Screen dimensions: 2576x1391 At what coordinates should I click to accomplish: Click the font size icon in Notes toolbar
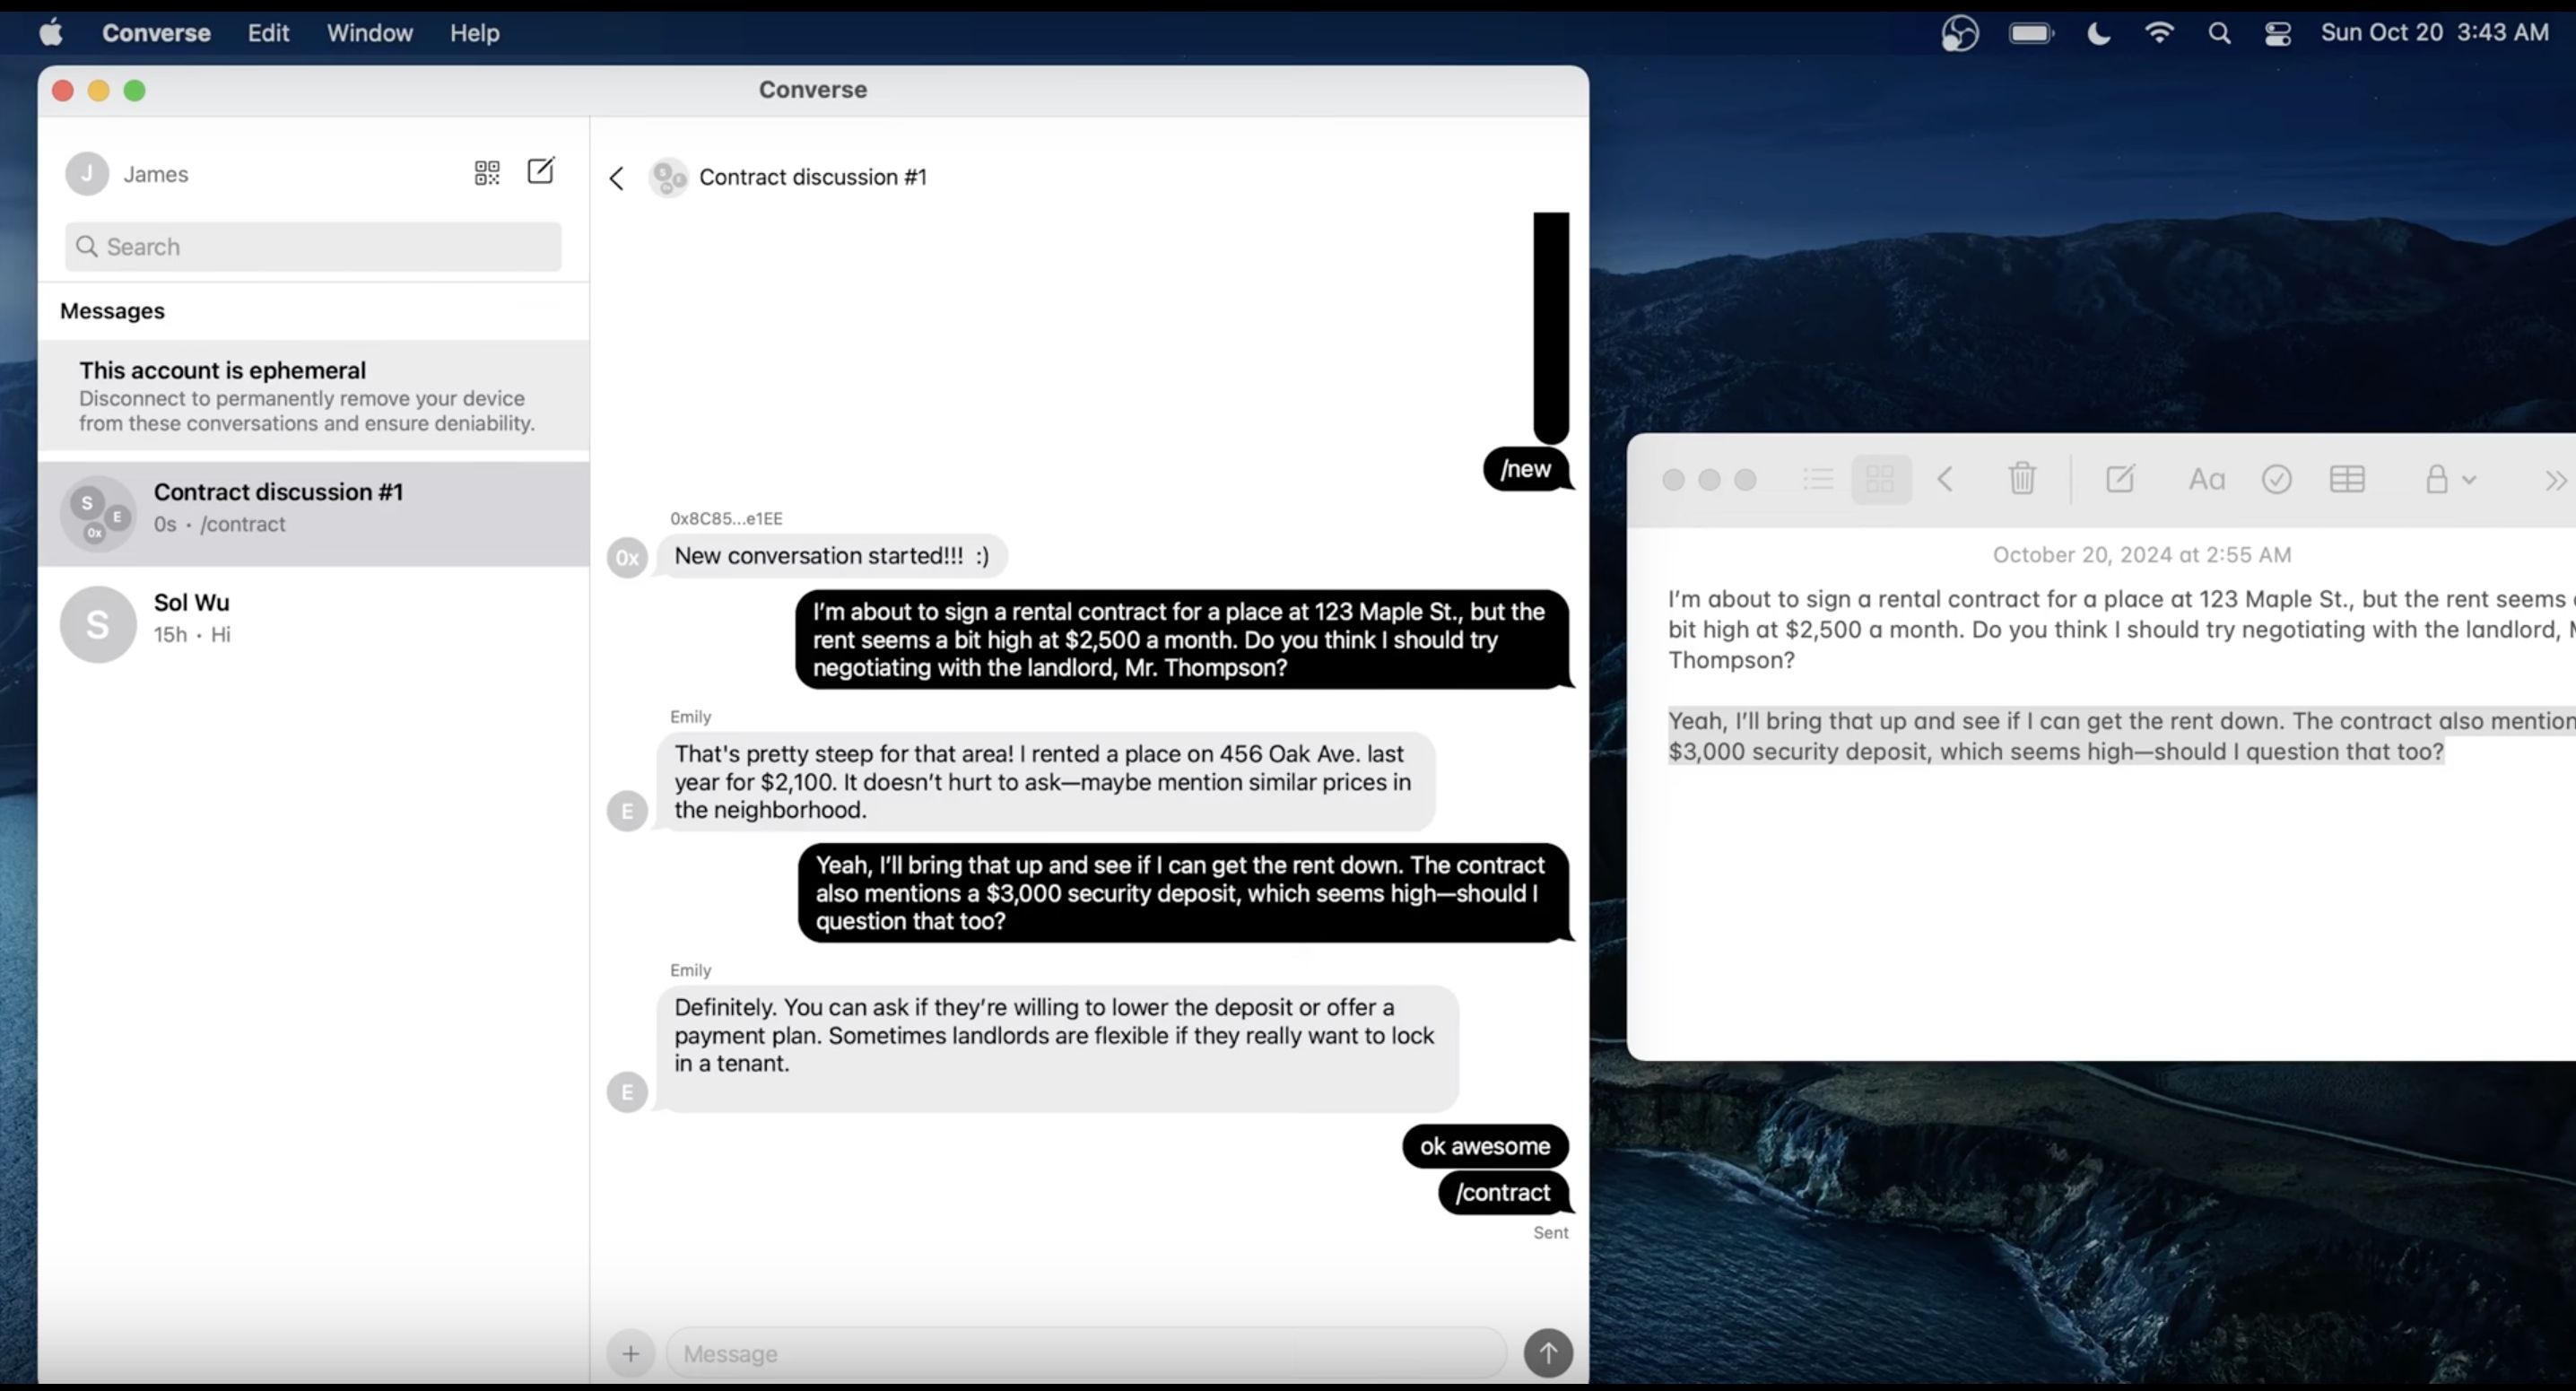(x=2206, y=478)
